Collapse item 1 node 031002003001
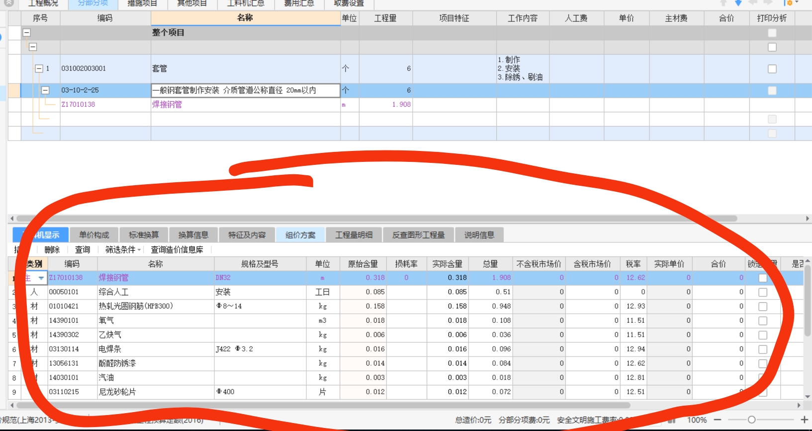 coord(39,69)
